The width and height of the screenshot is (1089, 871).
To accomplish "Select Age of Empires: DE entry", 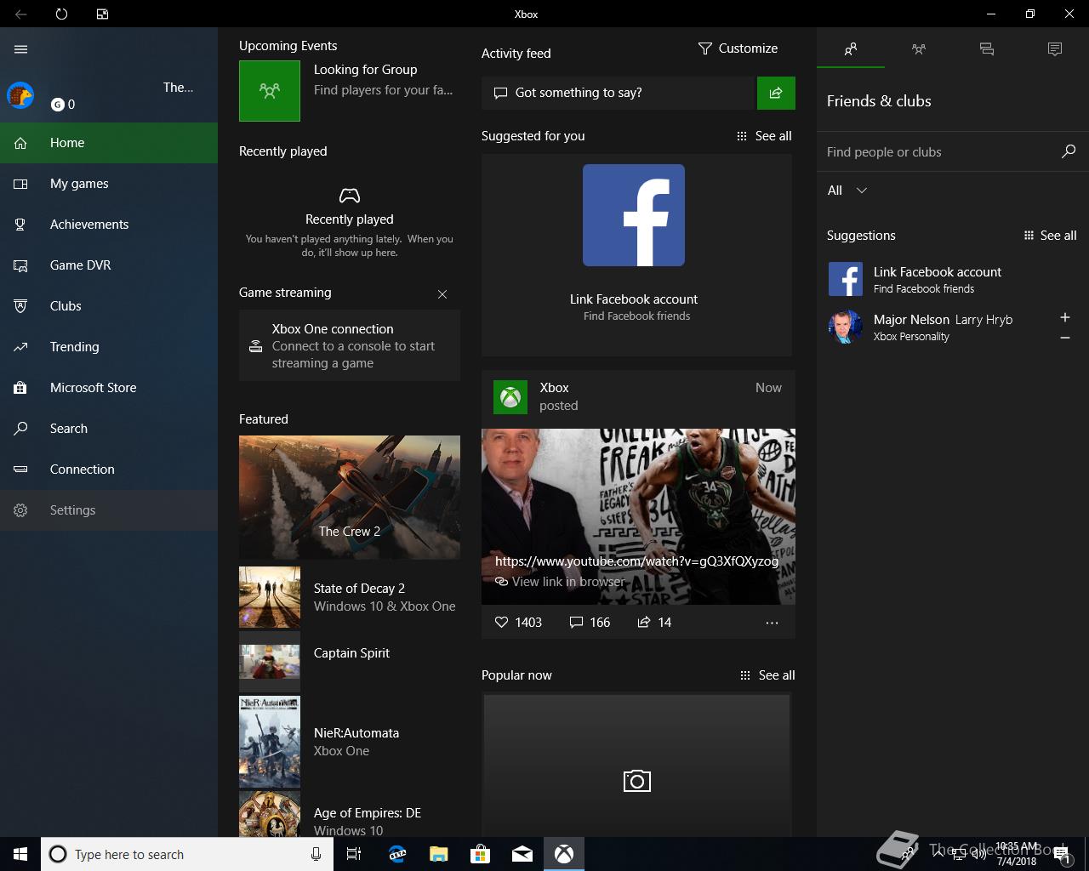I will (350, 815).
